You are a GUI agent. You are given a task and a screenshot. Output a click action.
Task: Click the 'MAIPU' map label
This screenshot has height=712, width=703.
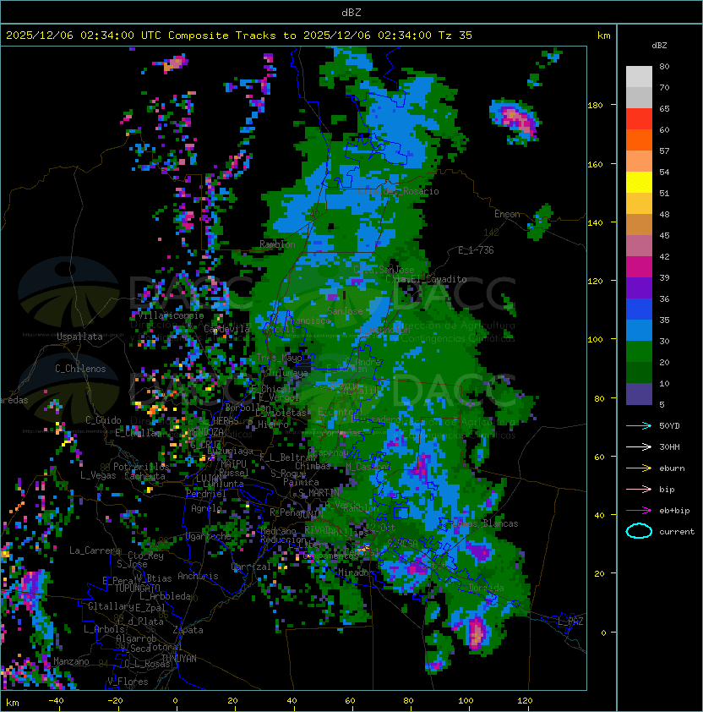233,464
